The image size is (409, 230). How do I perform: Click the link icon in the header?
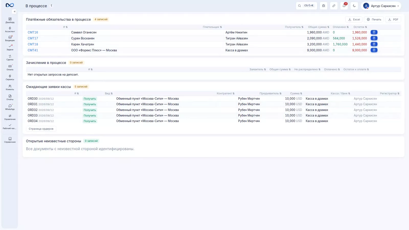click(334, 6)
